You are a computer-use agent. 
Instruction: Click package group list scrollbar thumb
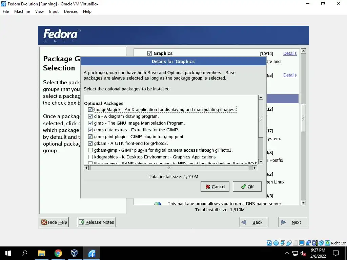303,118
